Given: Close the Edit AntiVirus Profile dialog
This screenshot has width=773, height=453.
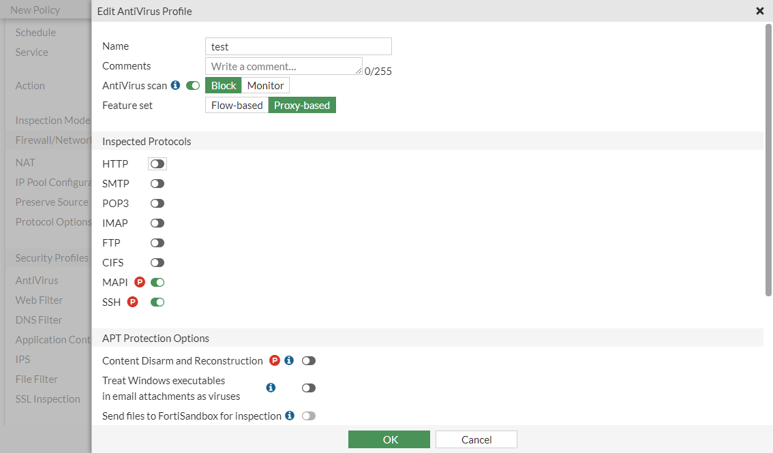Looking at the screenshot, I should click(760, 12).
